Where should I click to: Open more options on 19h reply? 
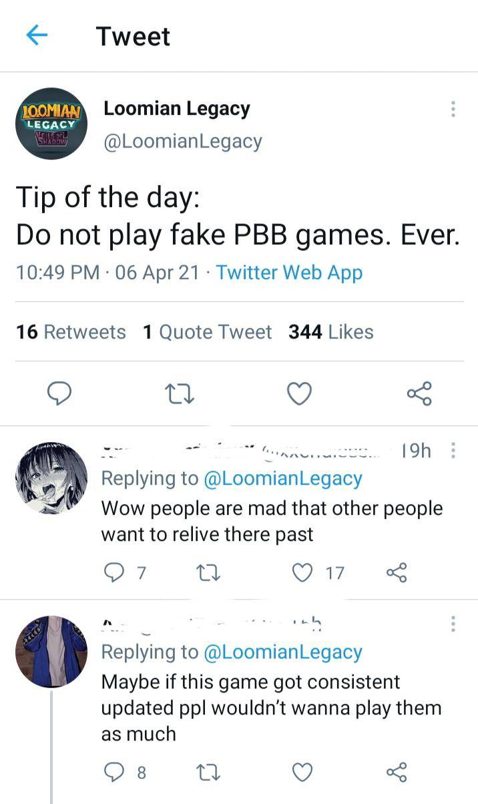click(453, 451)
